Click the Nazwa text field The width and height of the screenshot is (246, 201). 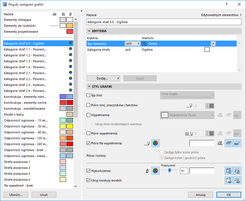(x=164, y=22)
